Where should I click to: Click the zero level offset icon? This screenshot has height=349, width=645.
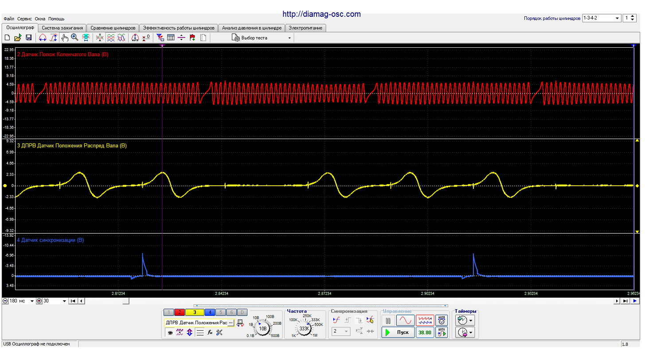point(147,38)
